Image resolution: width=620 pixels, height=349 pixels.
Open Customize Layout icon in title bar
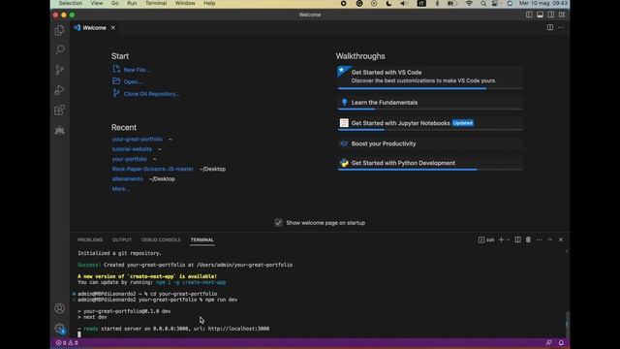click(x=562, y=15)
